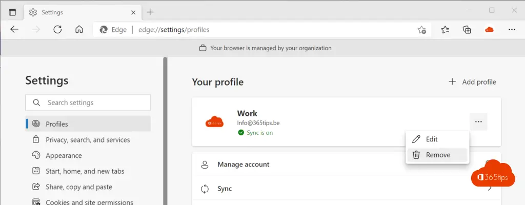This screenshot has height=205, width=525.
Task: Choose Remove from the profile menu
Action: [x=437, y=155]
